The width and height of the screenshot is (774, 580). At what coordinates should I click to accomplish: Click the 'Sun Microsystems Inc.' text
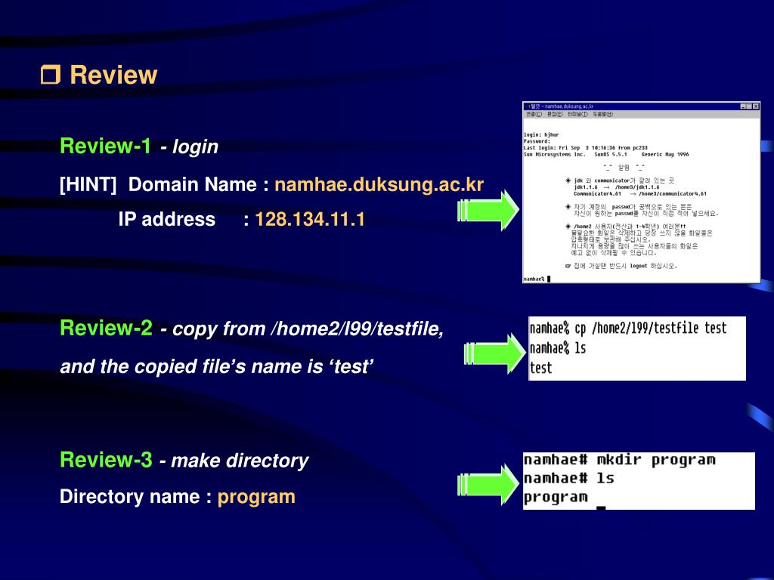coord(554,154)
